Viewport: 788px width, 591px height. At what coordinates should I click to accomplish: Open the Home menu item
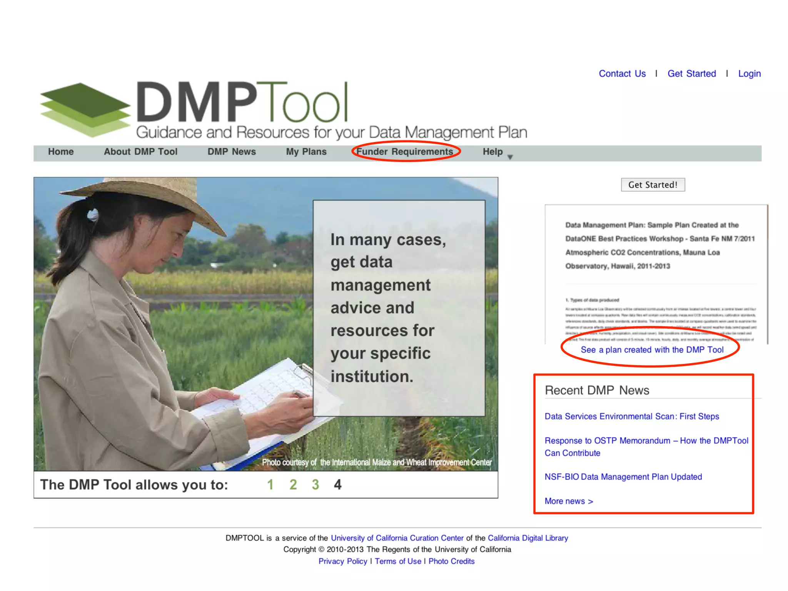tap(61, 152)
